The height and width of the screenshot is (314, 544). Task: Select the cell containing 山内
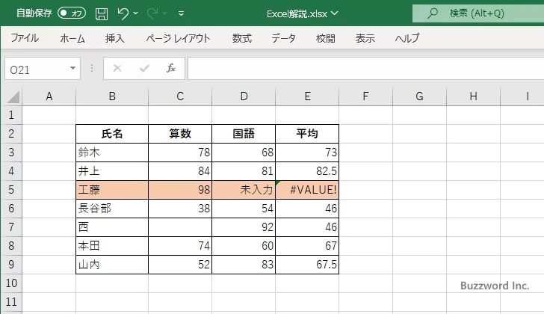[x=112, y=265]
